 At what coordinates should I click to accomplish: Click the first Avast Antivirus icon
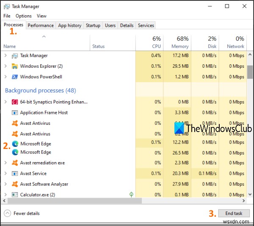click(15, 123)
